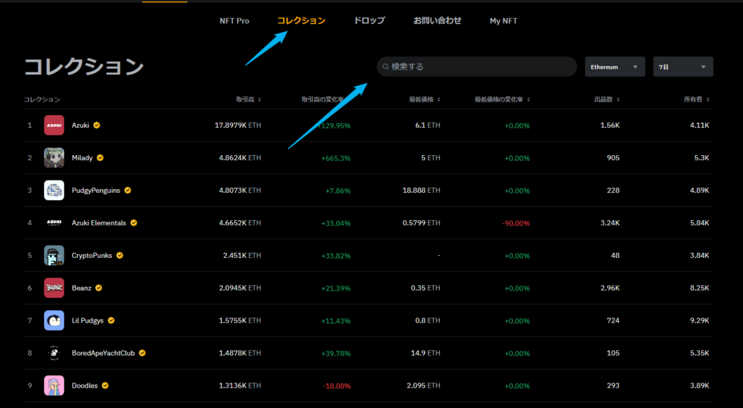This screenshot has height=408, width=743.
Task: Click the コレクション column header label
Action: (x=42, y=99)
